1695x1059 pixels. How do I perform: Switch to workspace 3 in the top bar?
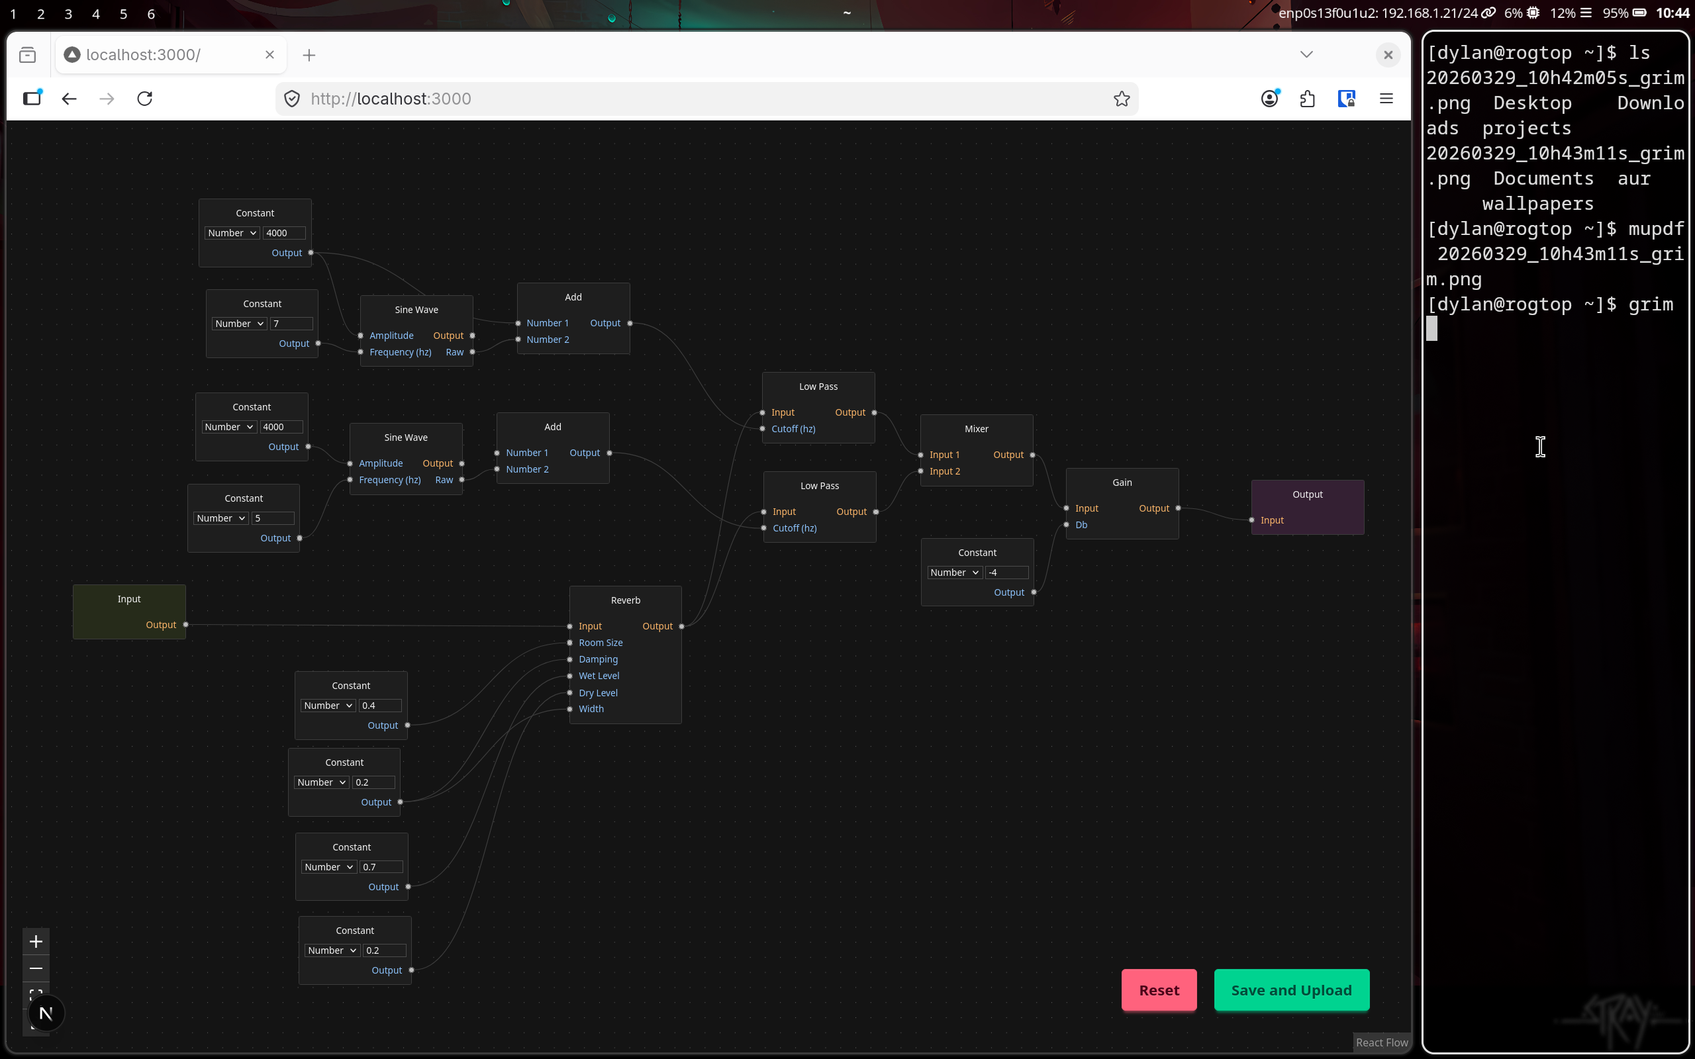click(x=68, y=14)
